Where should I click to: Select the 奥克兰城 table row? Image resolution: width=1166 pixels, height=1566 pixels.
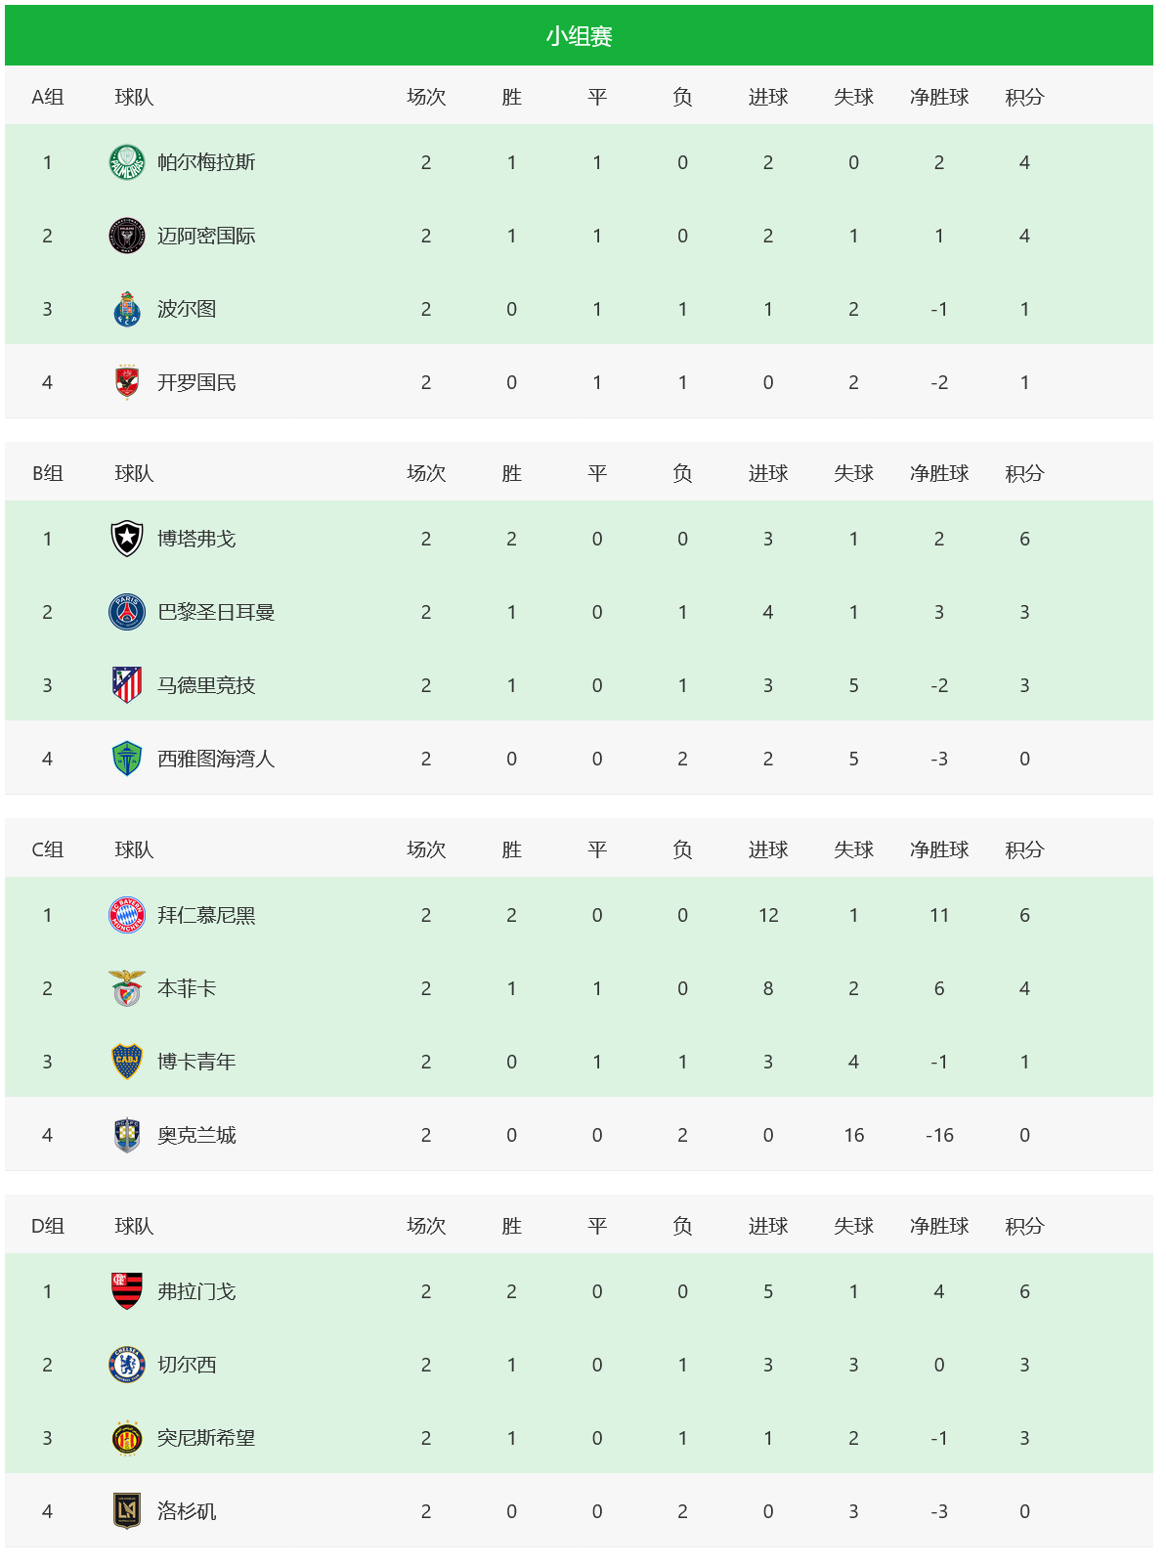click(579, 1135)
